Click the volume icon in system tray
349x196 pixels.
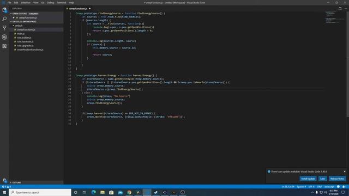pos(326,192)
